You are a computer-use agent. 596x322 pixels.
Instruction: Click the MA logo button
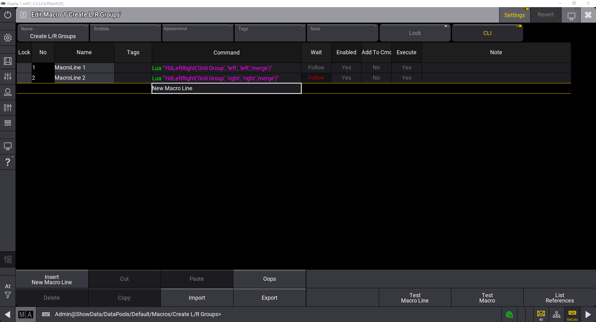pyautogui.click(x=26, y=315)
